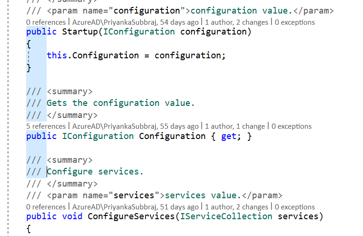
Task: Open the "1 author, 1 change" CodeLens
Action: (235, 126)
